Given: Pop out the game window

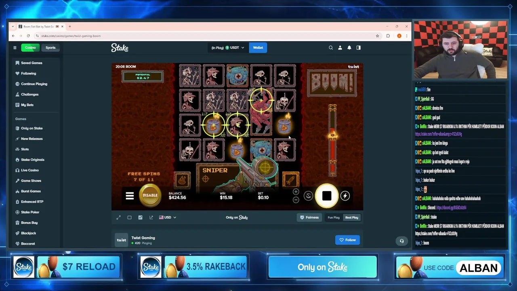Looking at the screenshot, I should (x=151, y=217).
